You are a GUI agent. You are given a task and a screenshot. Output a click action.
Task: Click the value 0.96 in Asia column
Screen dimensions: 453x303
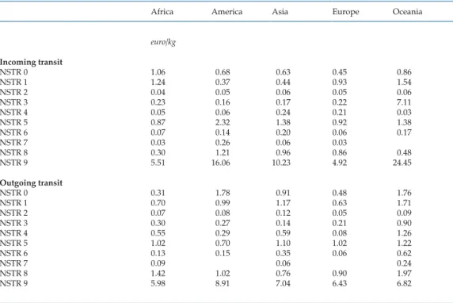(x=284, y=152)
